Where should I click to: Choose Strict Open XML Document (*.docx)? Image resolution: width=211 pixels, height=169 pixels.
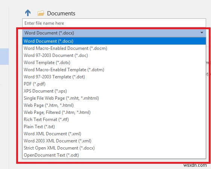114,148
